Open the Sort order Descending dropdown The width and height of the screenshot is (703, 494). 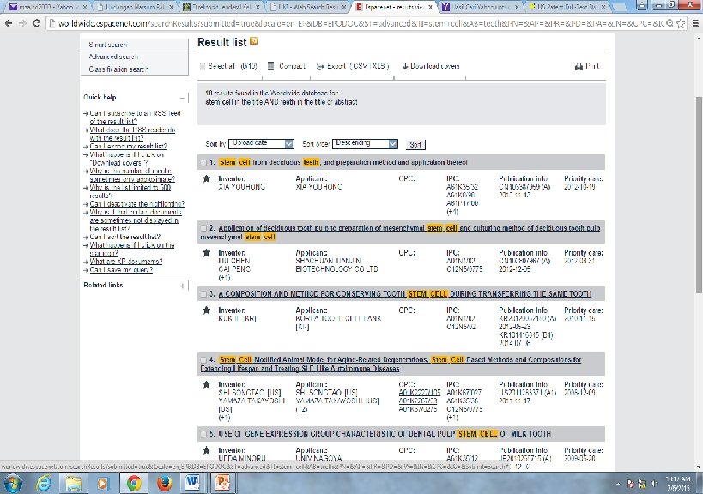pos(365,143)
